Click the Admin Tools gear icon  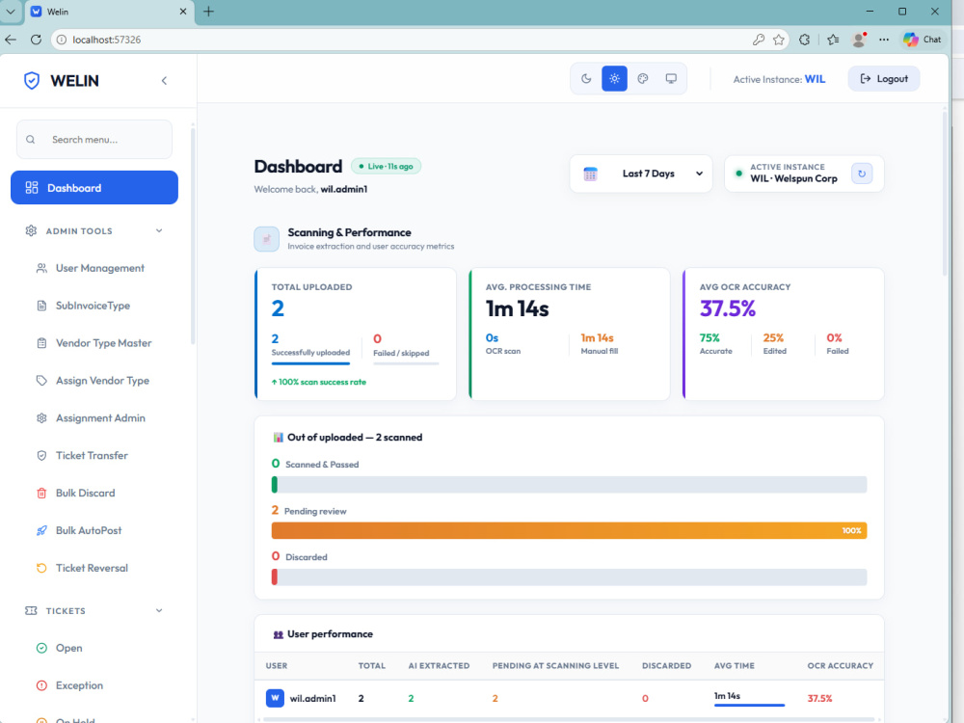(31, 230)
